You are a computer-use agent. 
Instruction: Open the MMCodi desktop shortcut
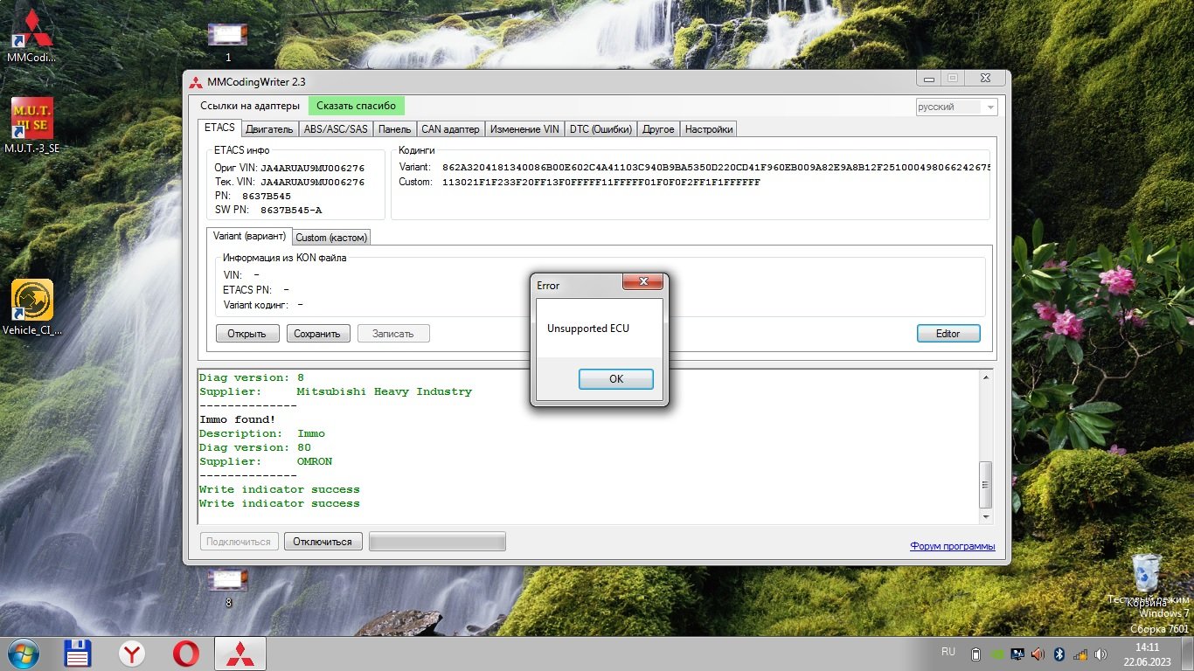click(x=31, y=37)
